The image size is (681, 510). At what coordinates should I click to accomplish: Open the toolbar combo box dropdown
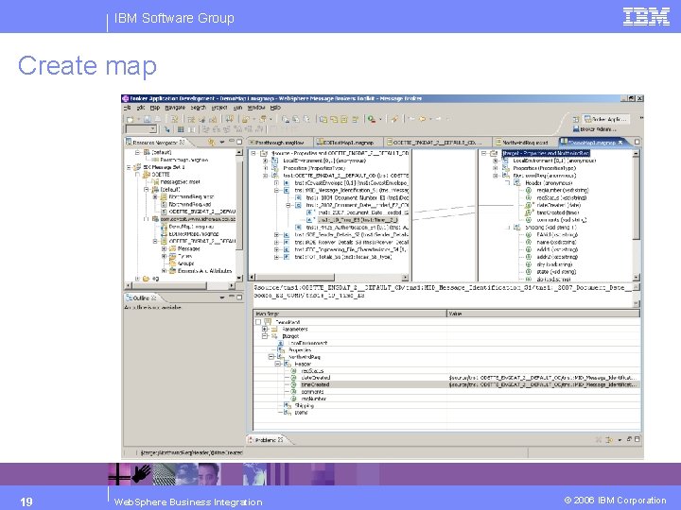coord(152,129)
